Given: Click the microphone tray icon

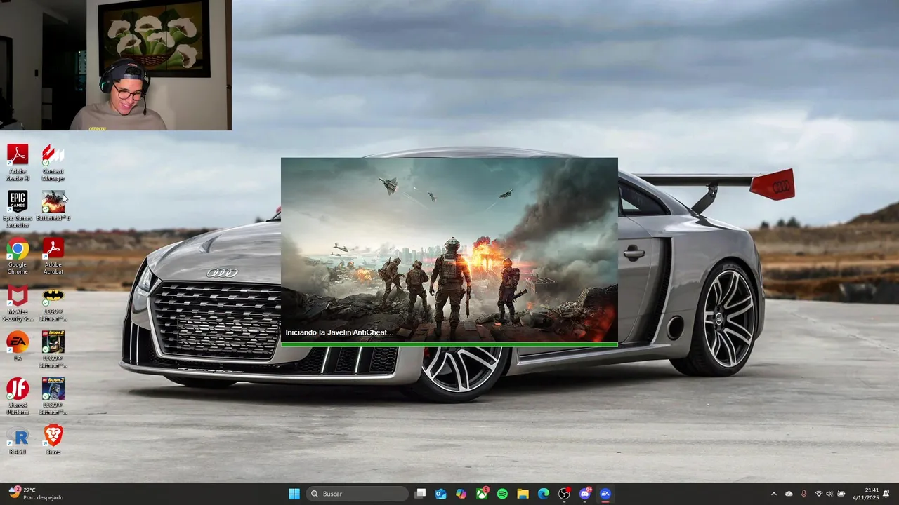Looking at the screenshot, I should click(804, 494).
